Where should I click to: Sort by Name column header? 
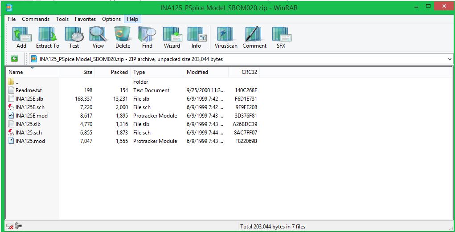[x=32, y=72]
